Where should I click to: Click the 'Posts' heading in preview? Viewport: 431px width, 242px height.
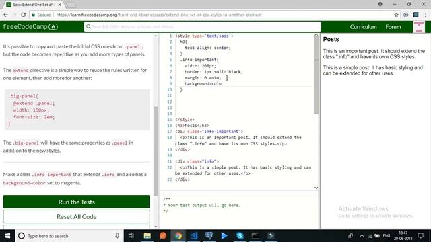click(331, 39)
